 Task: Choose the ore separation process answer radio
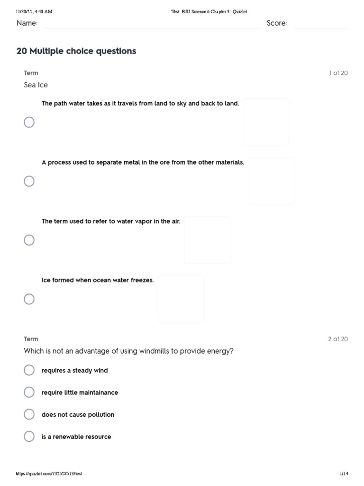tap(29, 181)
